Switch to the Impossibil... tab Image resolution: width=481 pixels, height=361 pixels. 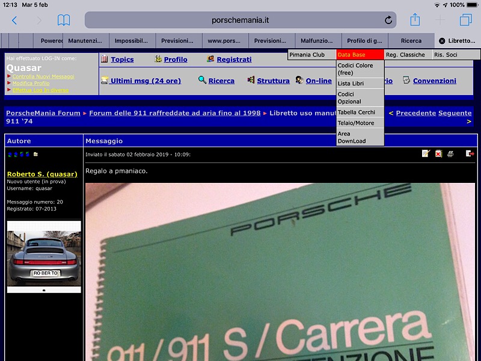[x=131, y=41]
